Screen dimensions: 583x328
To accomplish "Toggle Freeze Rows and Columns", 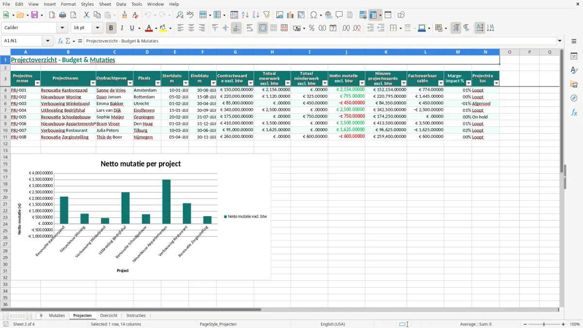I will pos(374,15).
